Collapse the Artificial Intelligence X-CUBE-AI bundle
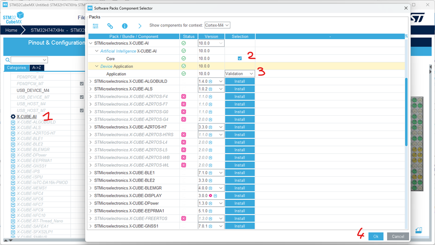435x245 pixels. point(97,51)
